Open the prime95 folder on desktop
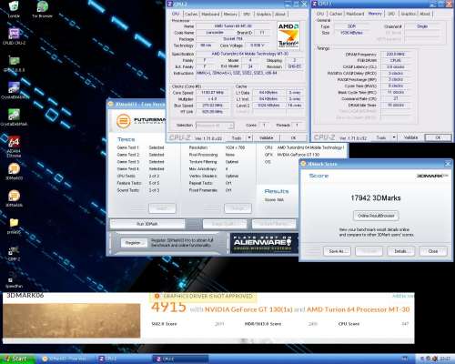455x364 pixels. pos(14,226)
